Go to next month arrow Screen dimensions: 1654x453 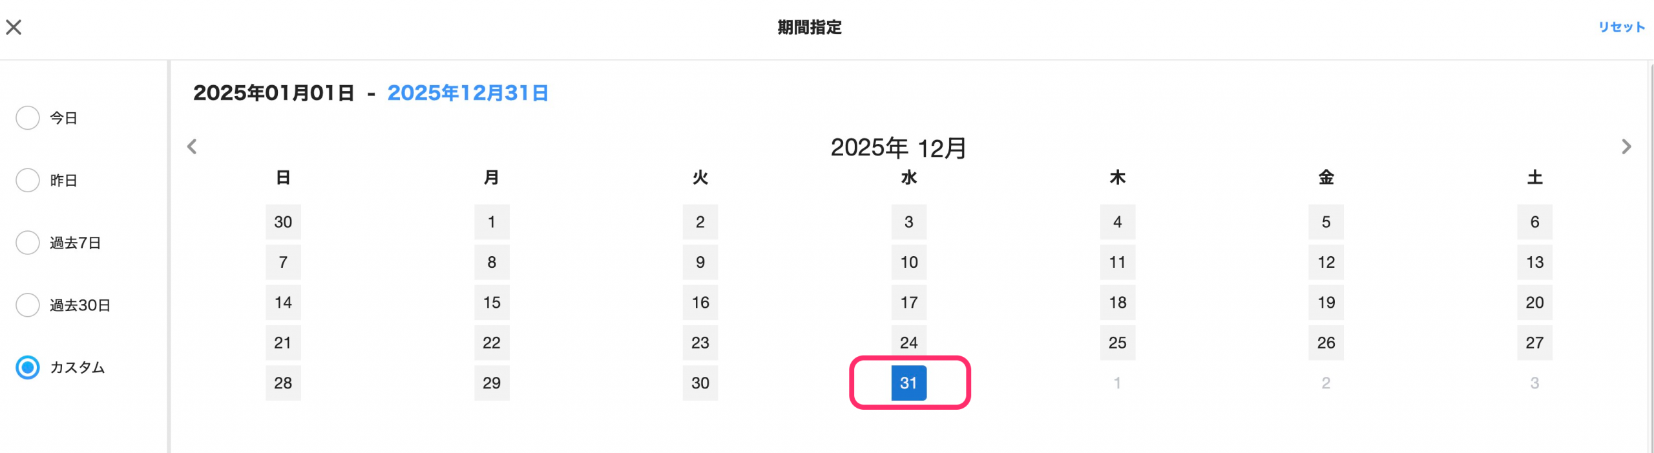pyautogui.click(x=1626, y=146)
